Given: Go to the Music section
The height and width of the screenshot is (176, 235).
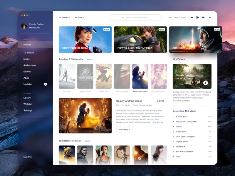Looking at the screenshot, I should [x=26, y=59].
